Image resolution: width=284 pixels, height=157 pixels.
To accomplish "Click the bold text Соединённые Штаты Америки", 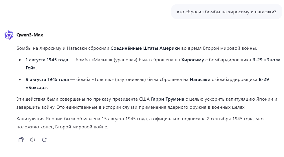I will (145, 48).
